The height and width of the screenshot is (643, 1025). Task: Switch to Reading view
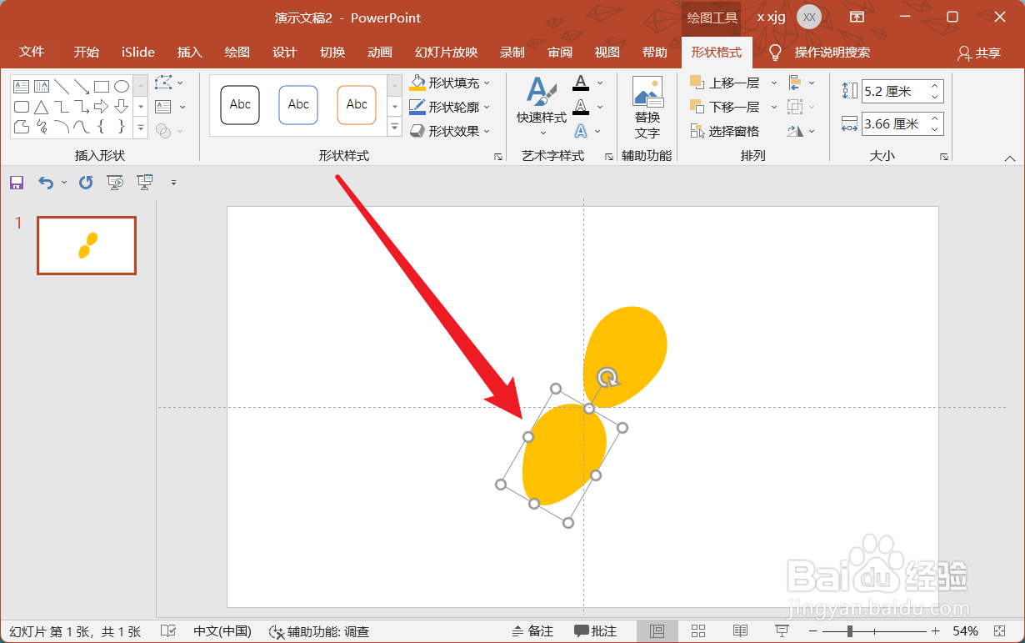(740, 631)
